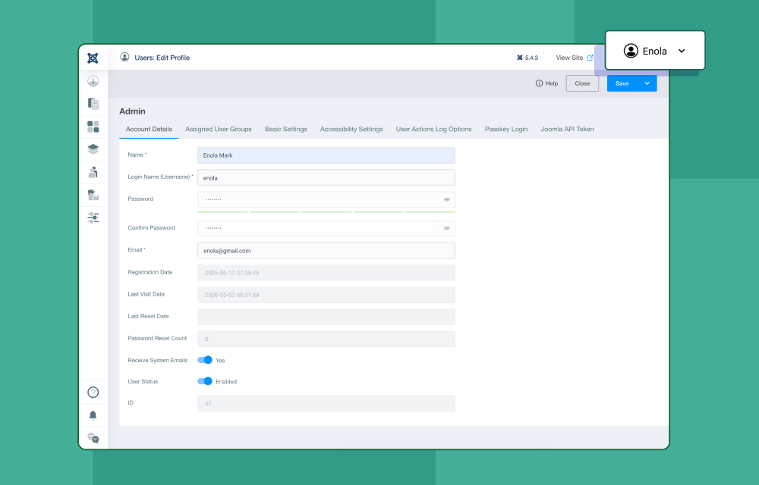Click the empty Last Reset Date field
The width and height of the screenshot is (759, 485).
coord(326,317)
